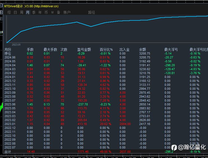
Task: Switch to the 综 summary tab
Action: (9, 12)
